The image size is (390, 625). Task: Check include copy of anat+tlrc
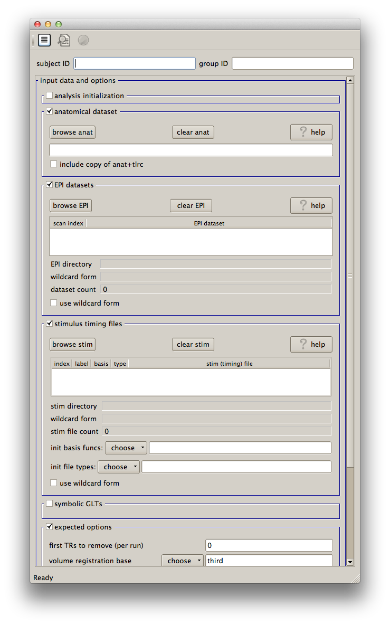tap(54, 164)
